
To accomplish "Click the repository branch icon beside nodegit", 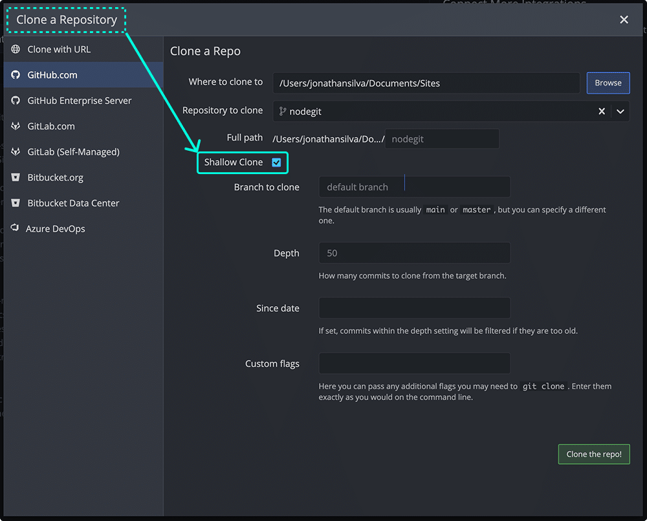I will pos(283,111).
